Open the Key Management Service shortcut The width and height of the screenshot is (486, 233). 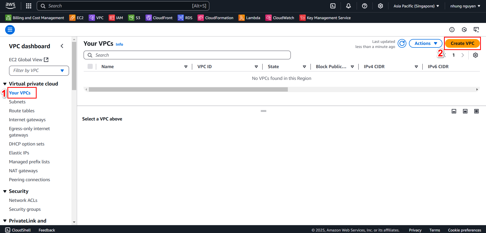(325, 18)
